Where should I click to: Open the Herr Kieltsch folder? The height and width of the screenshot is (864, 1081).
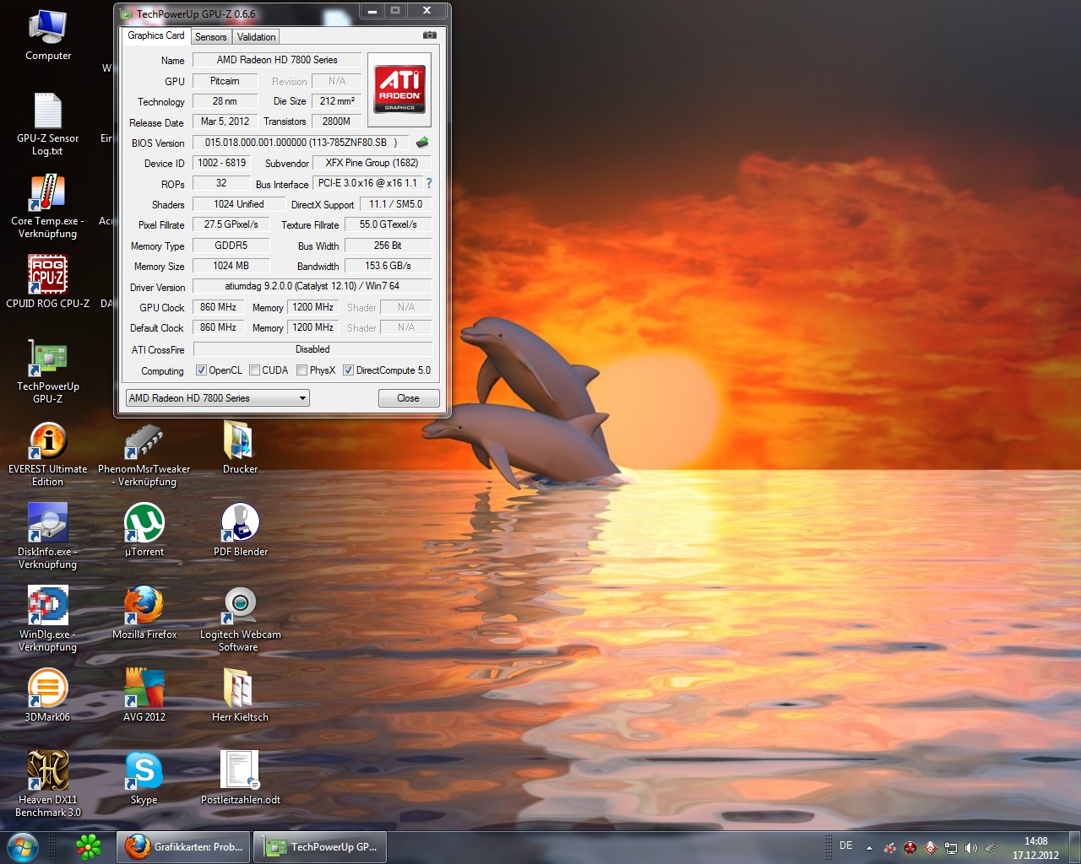coord(240,695)
